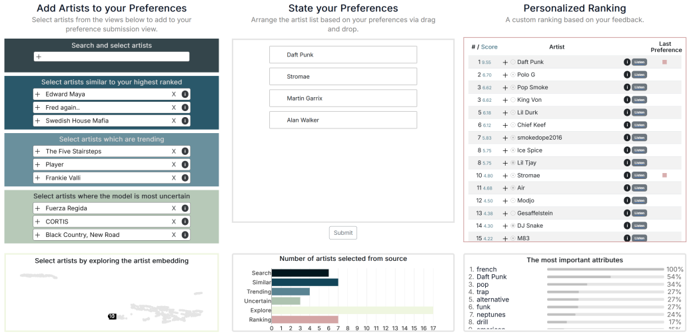Dismiss Fuerza Regida with its X
This screenshot has height=336, width=691.
(174, 208)
